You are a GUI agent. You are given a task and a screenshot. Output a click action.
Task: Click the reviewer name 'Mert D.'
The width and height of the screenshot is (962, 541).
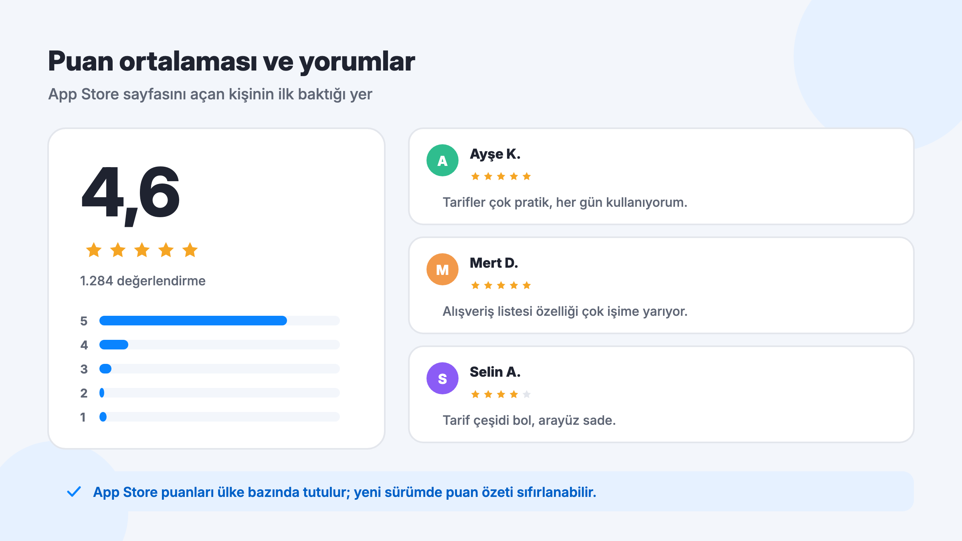click(x=494, y=263)
